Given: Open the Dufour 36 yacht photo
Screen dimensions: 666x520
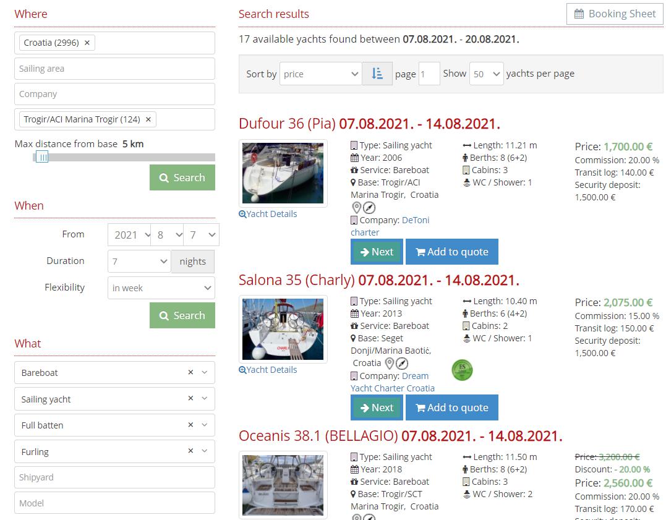Looking at the screenshot, I should click(x=283, y=173).
